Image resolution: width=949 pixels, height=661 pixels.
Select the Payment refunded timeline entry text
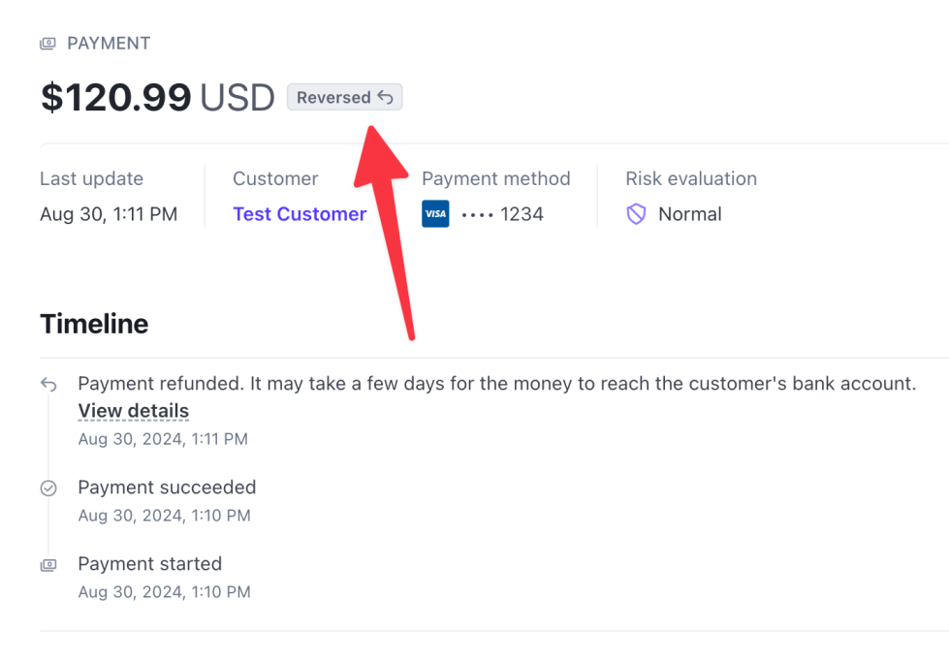click(x=496, y=384)
